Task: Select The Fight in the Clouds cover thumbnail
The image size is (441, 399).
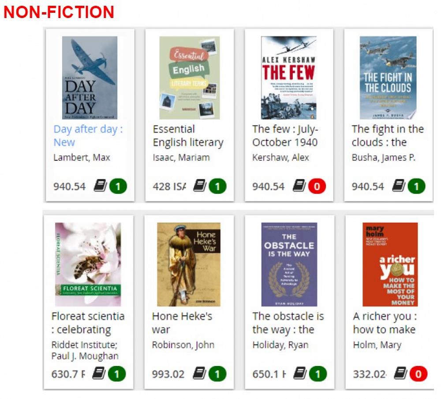Action: (388, 78)
